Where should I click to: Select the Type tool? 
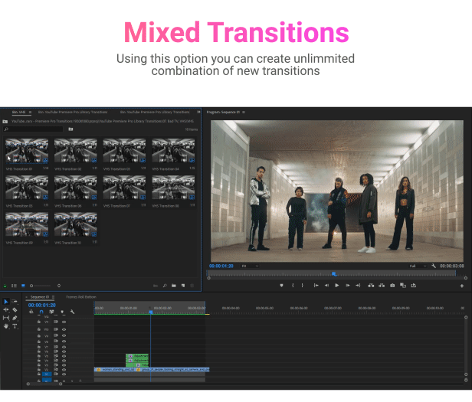15,325
